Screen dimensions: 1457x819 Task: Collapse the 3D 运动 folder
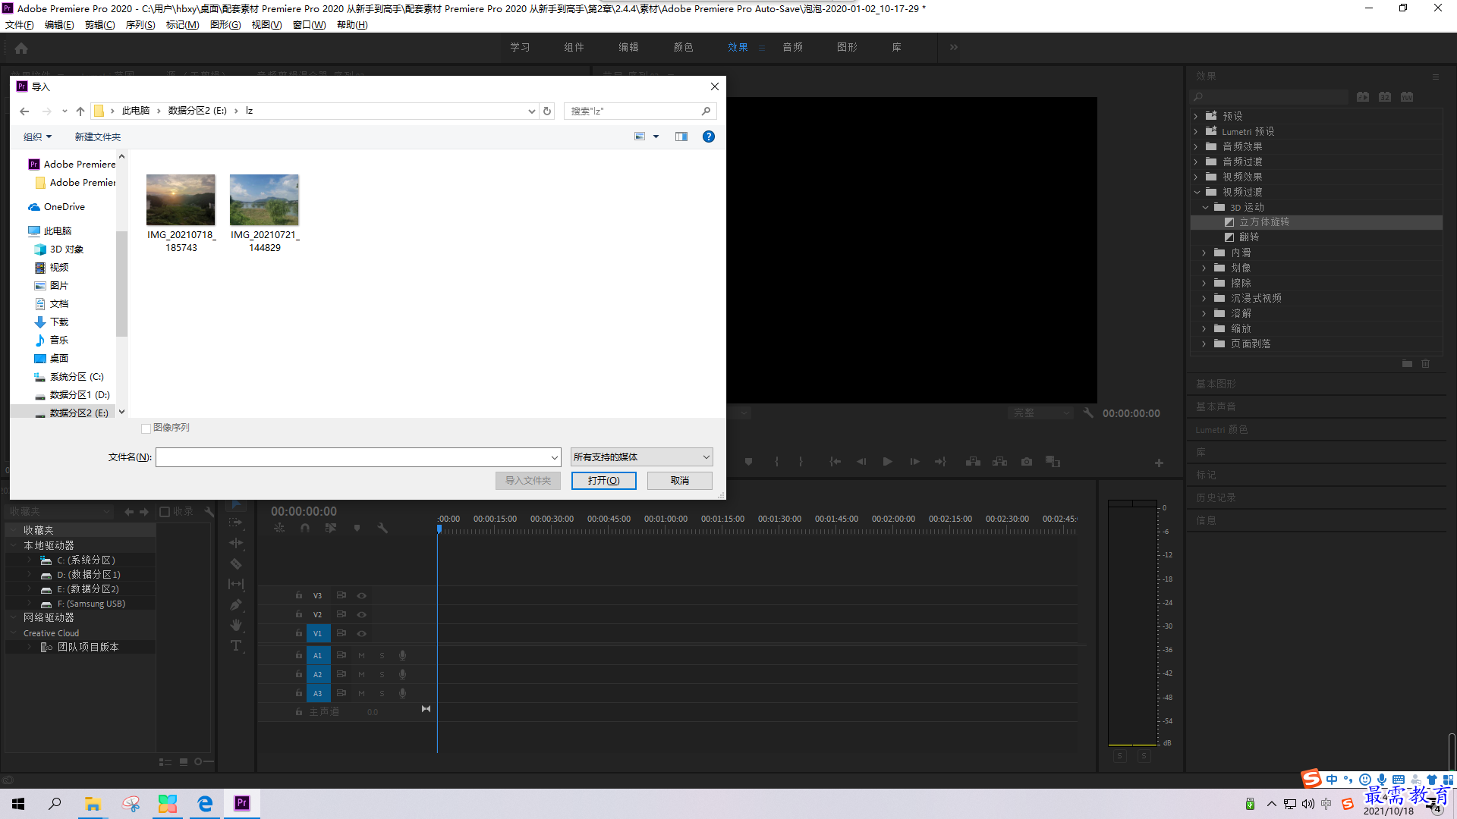tap(1205, 207)
